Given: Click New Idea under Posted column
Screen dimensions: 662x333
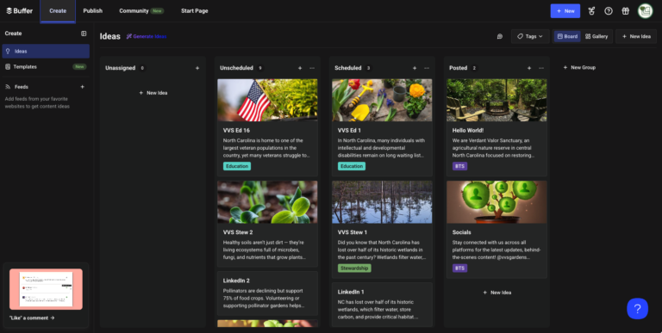Looking at the screenshot, I should [496, 293].
